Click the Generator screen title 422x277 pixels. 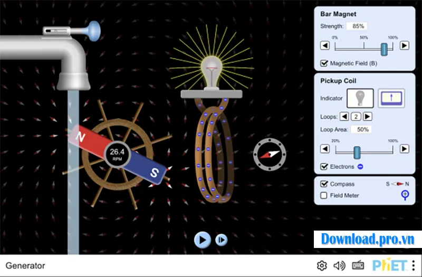coord(25,266)
